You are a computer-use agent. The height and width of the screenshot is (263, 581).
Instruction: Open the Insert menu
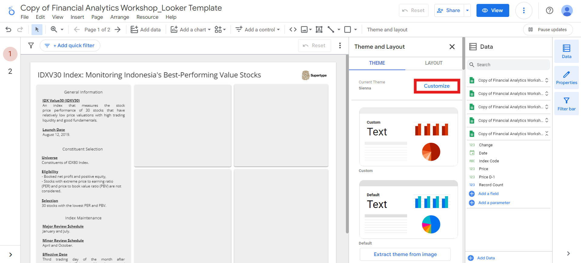(x=77, y=17)
